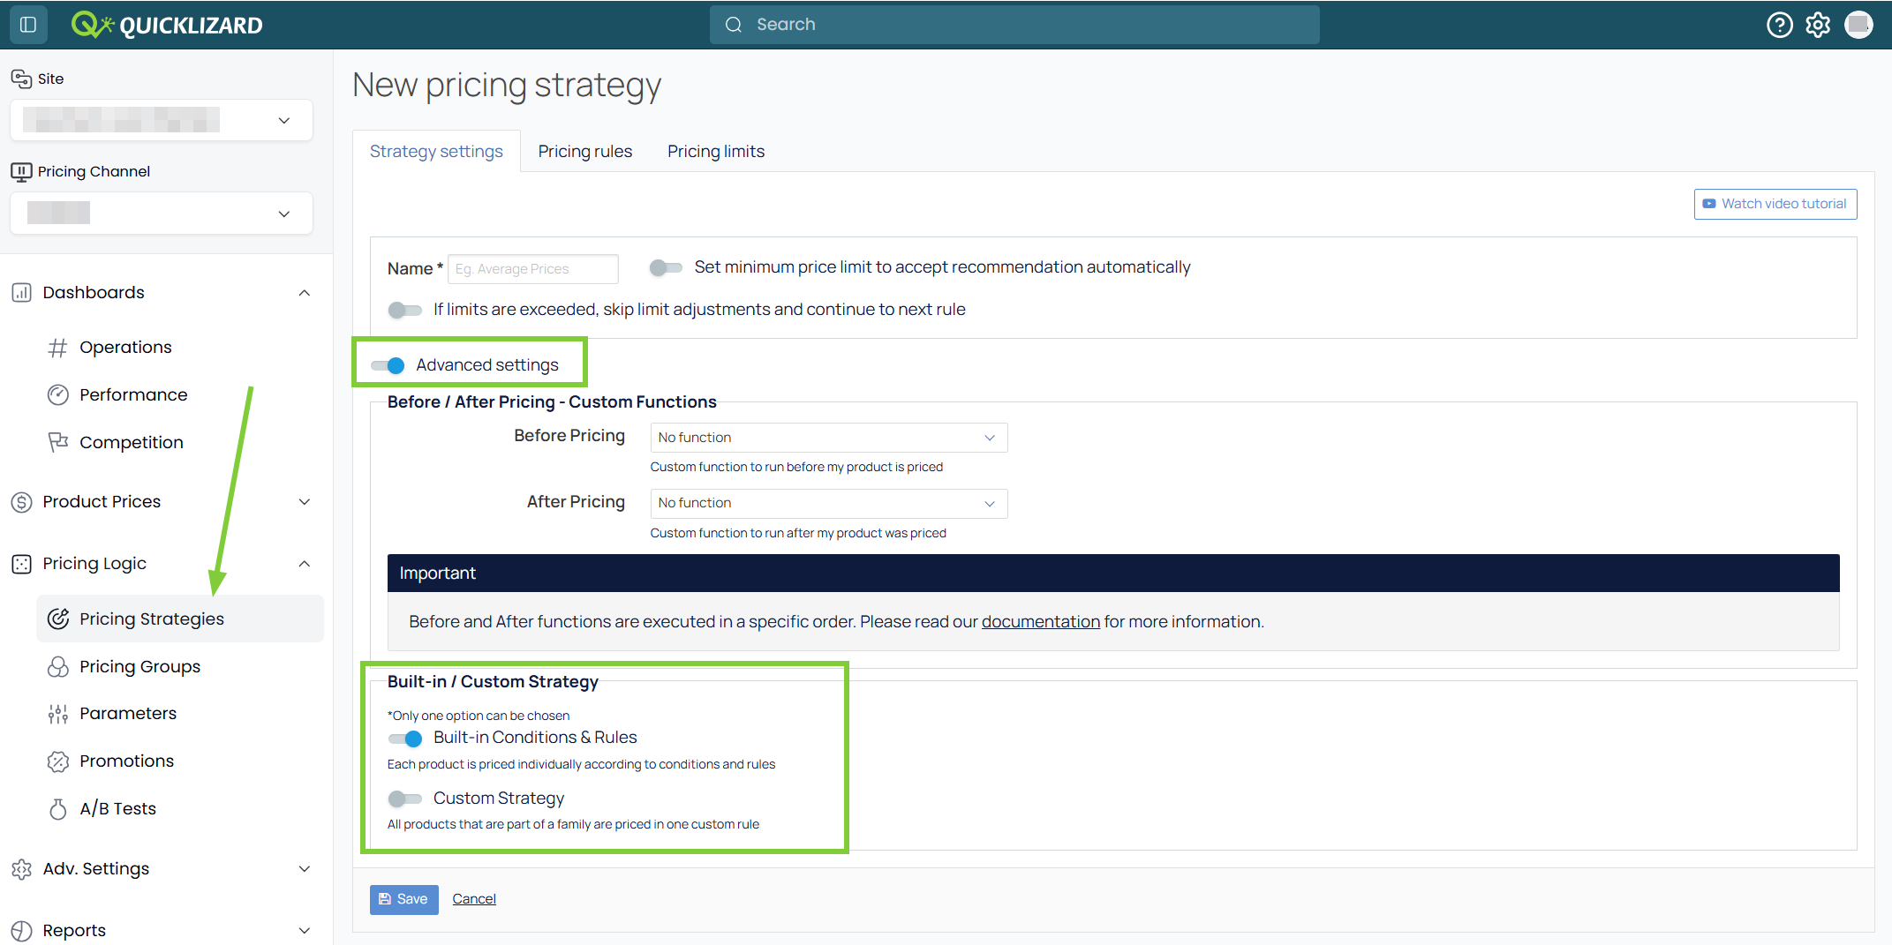Open the documentation link
Viewport: 1892px width, 945px height.
point(1041,622)
